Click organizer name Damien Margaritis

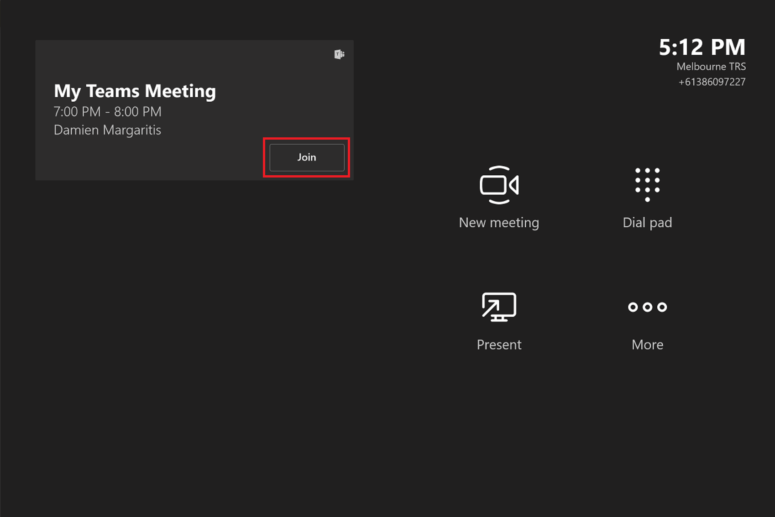point(107,130)
